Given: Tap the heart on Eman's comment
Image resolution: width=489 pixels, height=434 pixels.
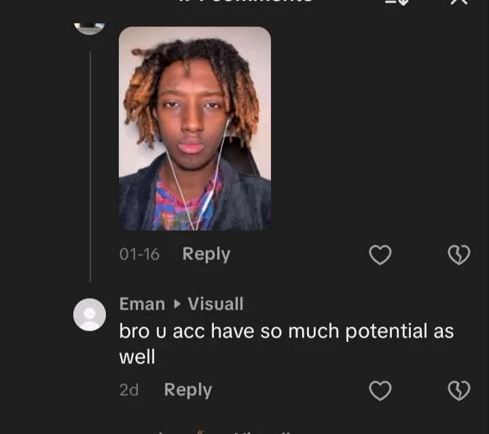Looking at the screenshot, I should [380, 391].
